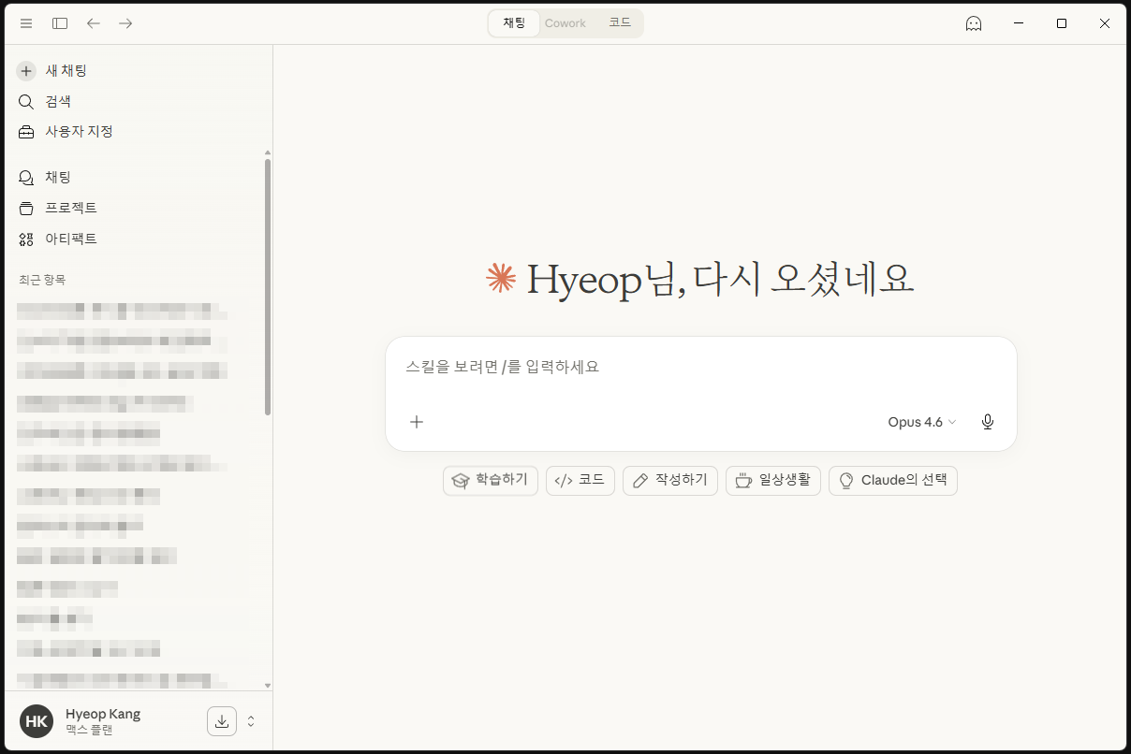Viewport: 1131px width, 754px height.
Task: Expand account menu chevron beside Hyeop Kang
Action: (251, 721)
